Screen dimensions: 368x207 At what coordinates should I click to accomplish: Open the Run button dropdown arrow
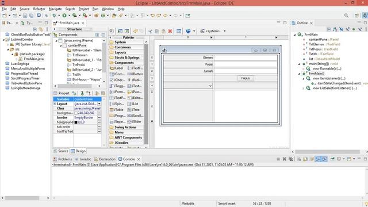tap(69, 16)
